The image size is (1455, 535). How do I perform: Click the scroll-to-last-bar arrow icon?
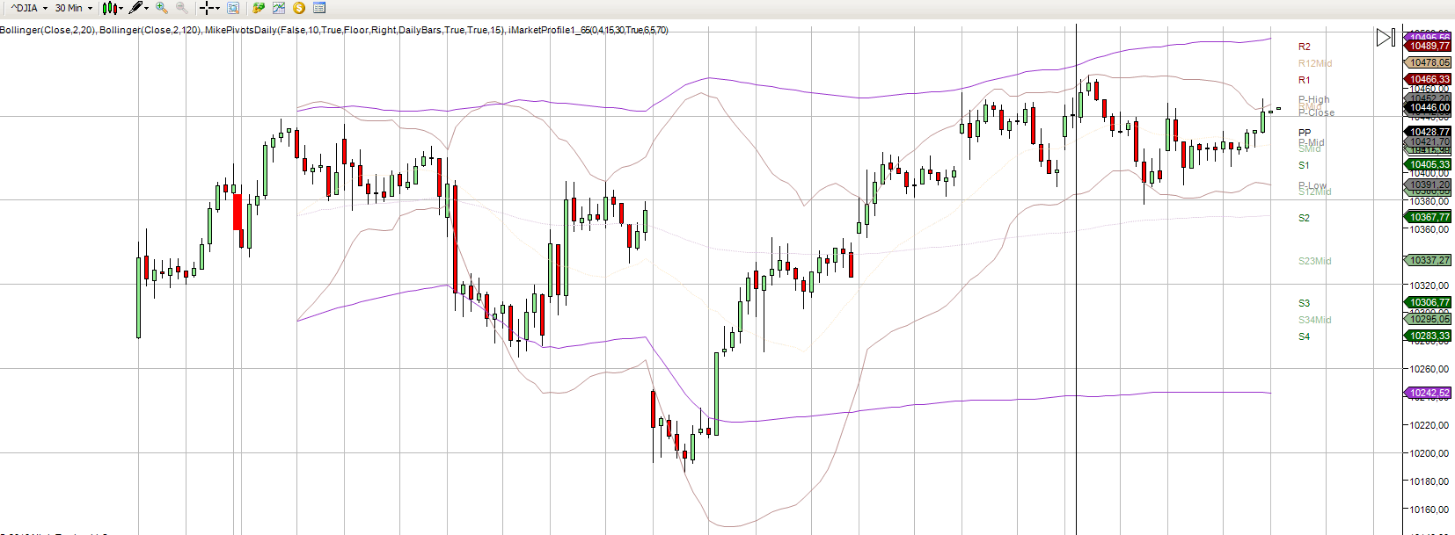tap(1386, 37)
